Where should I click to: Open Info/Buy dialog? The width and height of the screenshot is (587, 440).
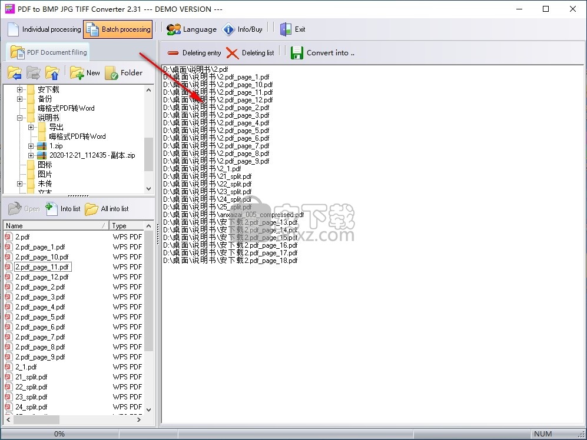[x=242, y=29]
